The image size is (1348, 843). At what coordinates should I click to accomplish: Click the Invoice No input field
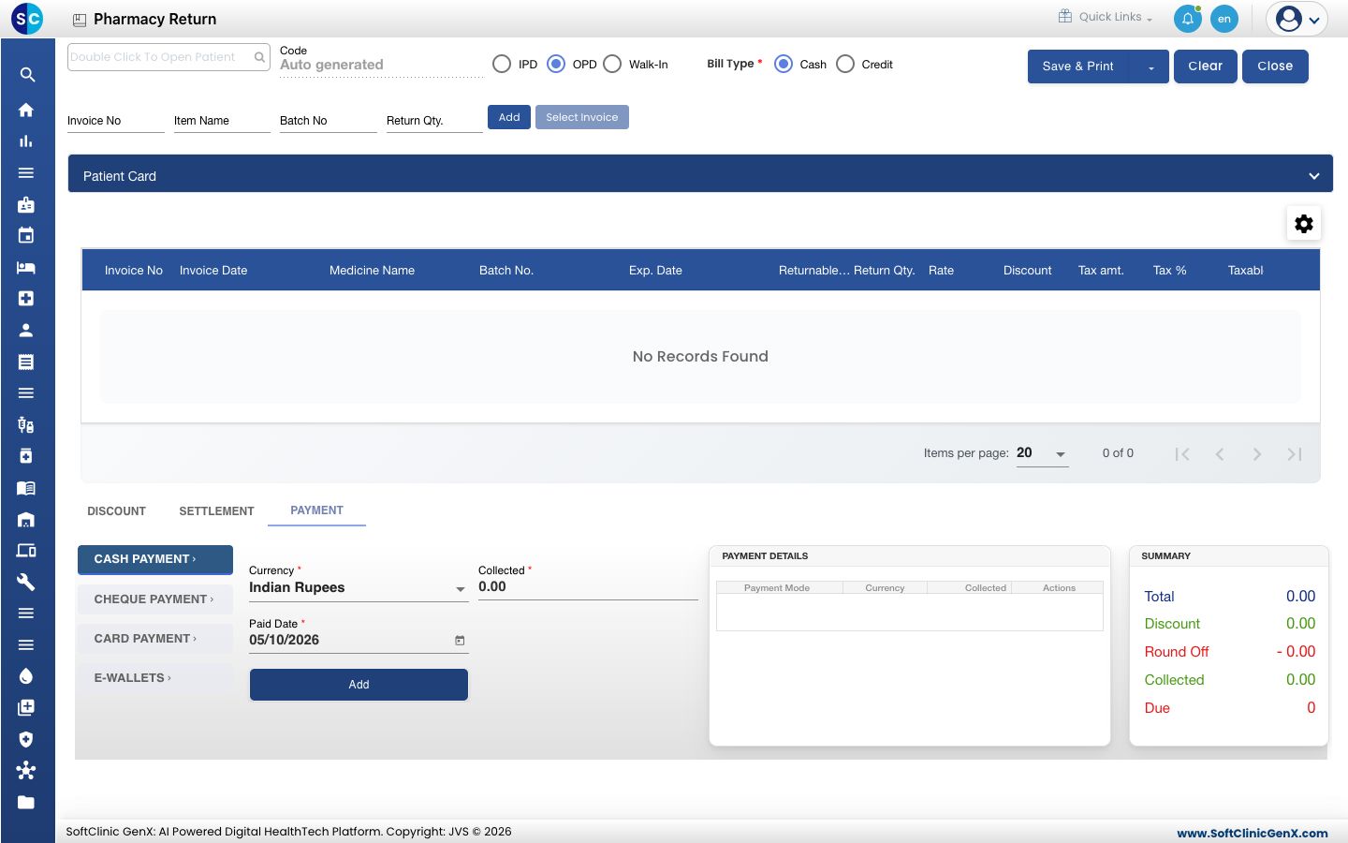pos(116,121)
